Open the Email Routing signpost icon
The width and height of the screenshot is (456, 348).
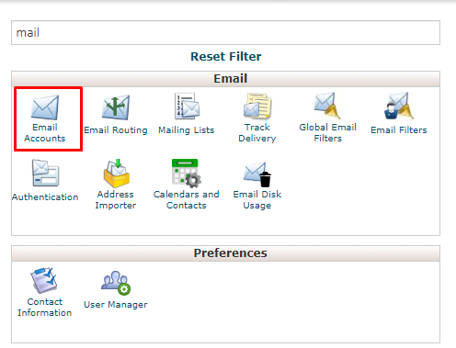116,107
